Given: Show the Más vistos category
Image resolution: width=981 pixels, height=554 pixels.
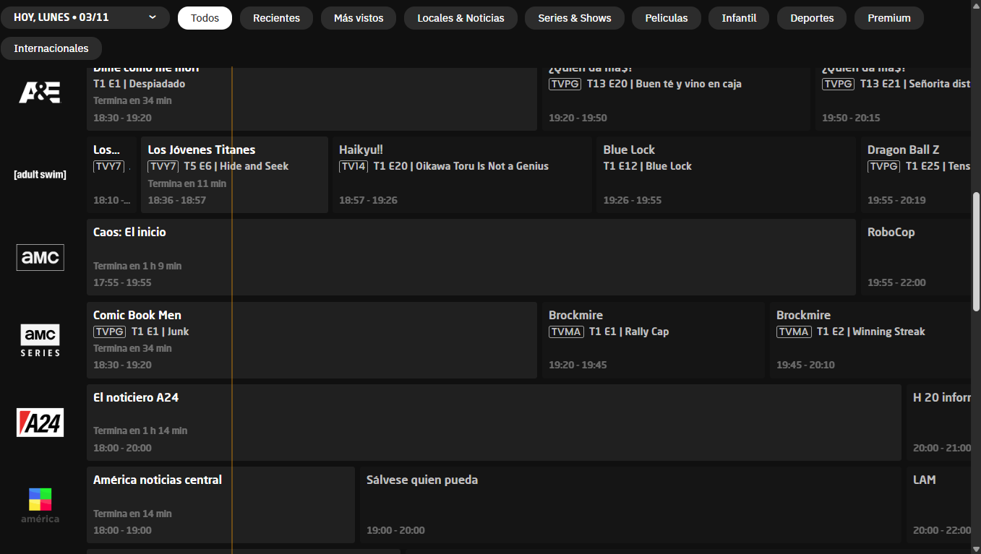Looking at the screenshot, I should [359, 18].
